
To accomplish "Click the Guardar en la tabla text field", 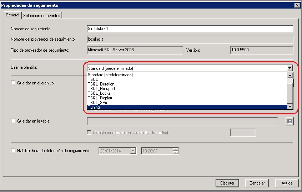I will [182, 121].
